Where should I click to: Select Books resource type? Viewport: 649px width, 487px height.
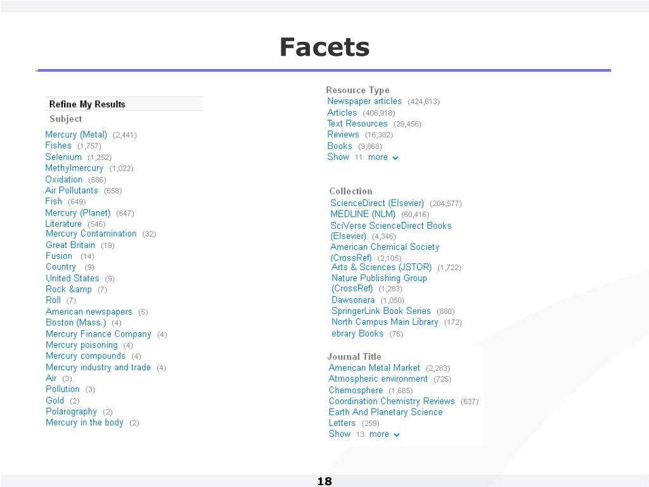(x=340, y=146)
